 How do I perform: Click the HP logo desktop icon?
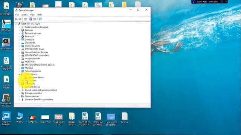[x=19, y=4]
